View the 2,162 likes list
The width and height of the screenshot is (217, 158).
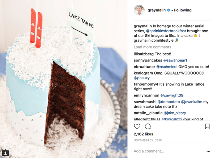pyautogui.click(x=143, y=134)
